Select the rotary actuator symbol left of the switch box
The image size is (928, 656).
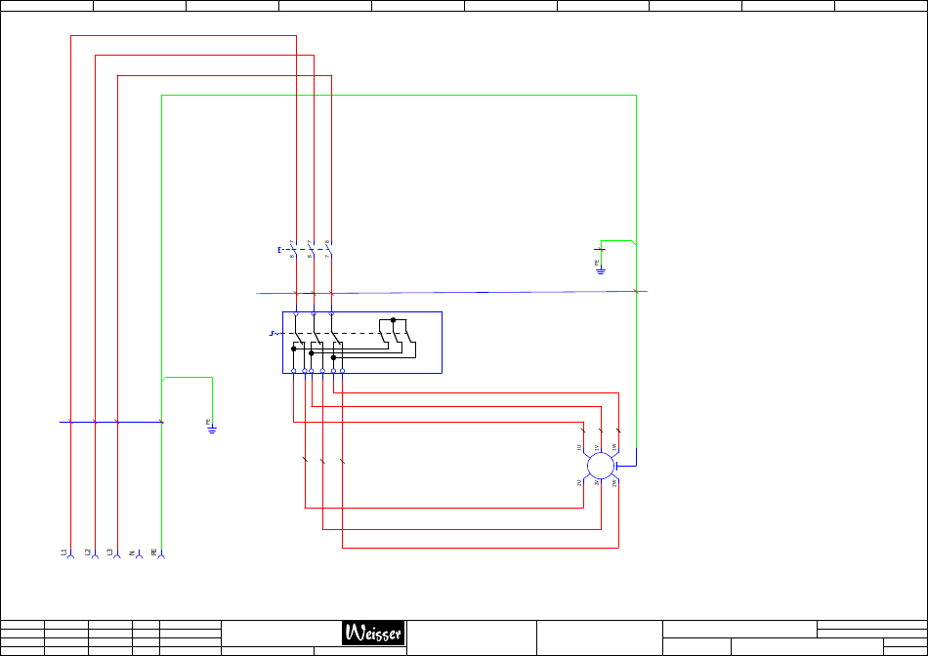[x=273, y=334]
